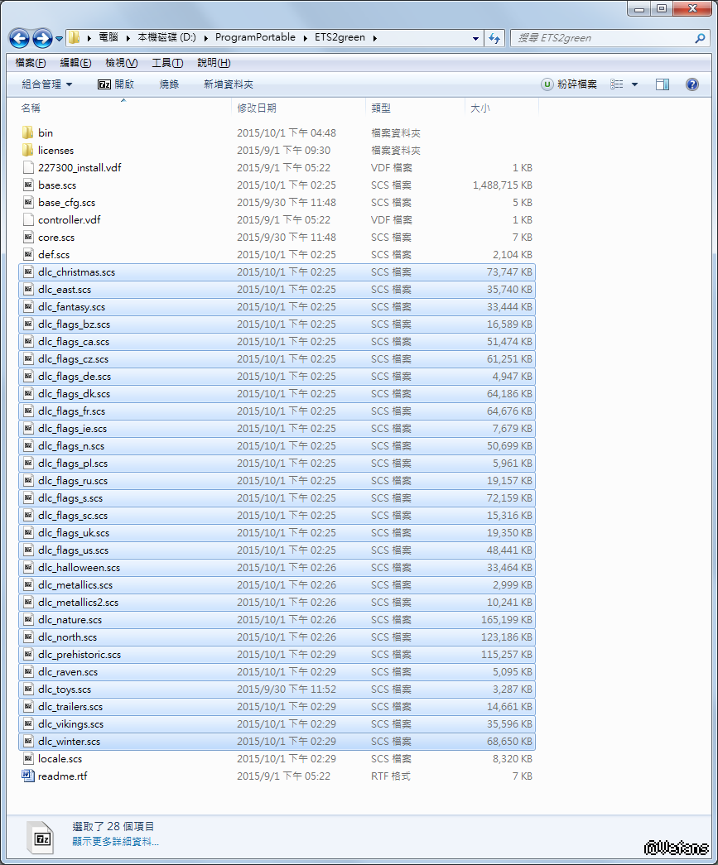Click the 7z open button in toolbar
The image size is (718, 865).
(116, 84)
